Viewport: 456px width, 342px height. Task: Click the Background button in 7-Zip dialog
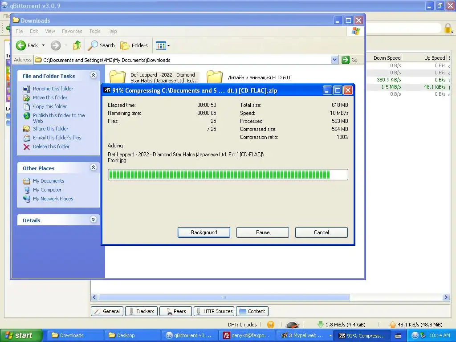coord(204,232)
